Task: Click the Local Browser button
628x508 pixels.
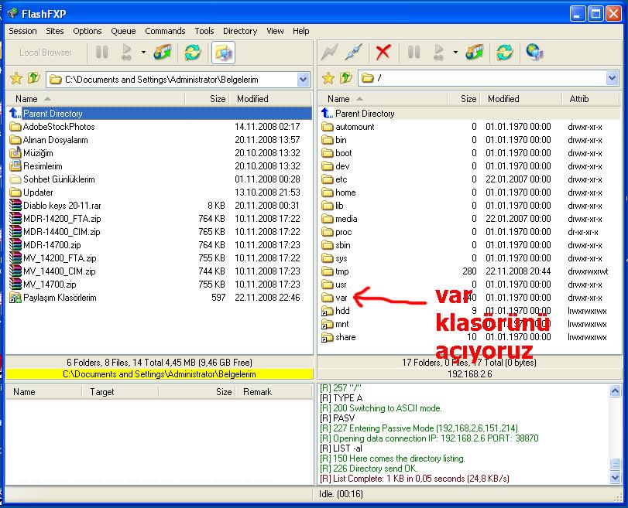Action: click(46, 53)
